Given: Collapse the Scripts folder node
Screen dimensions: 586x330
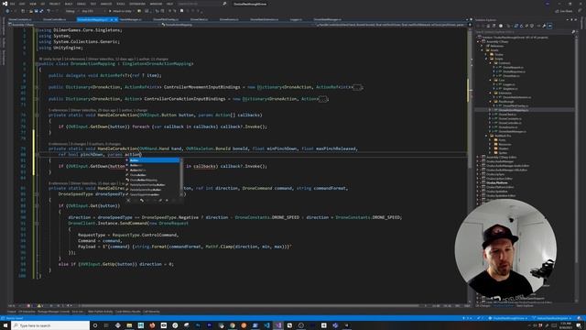Looking at the screenshot, I should click(486, 59).
